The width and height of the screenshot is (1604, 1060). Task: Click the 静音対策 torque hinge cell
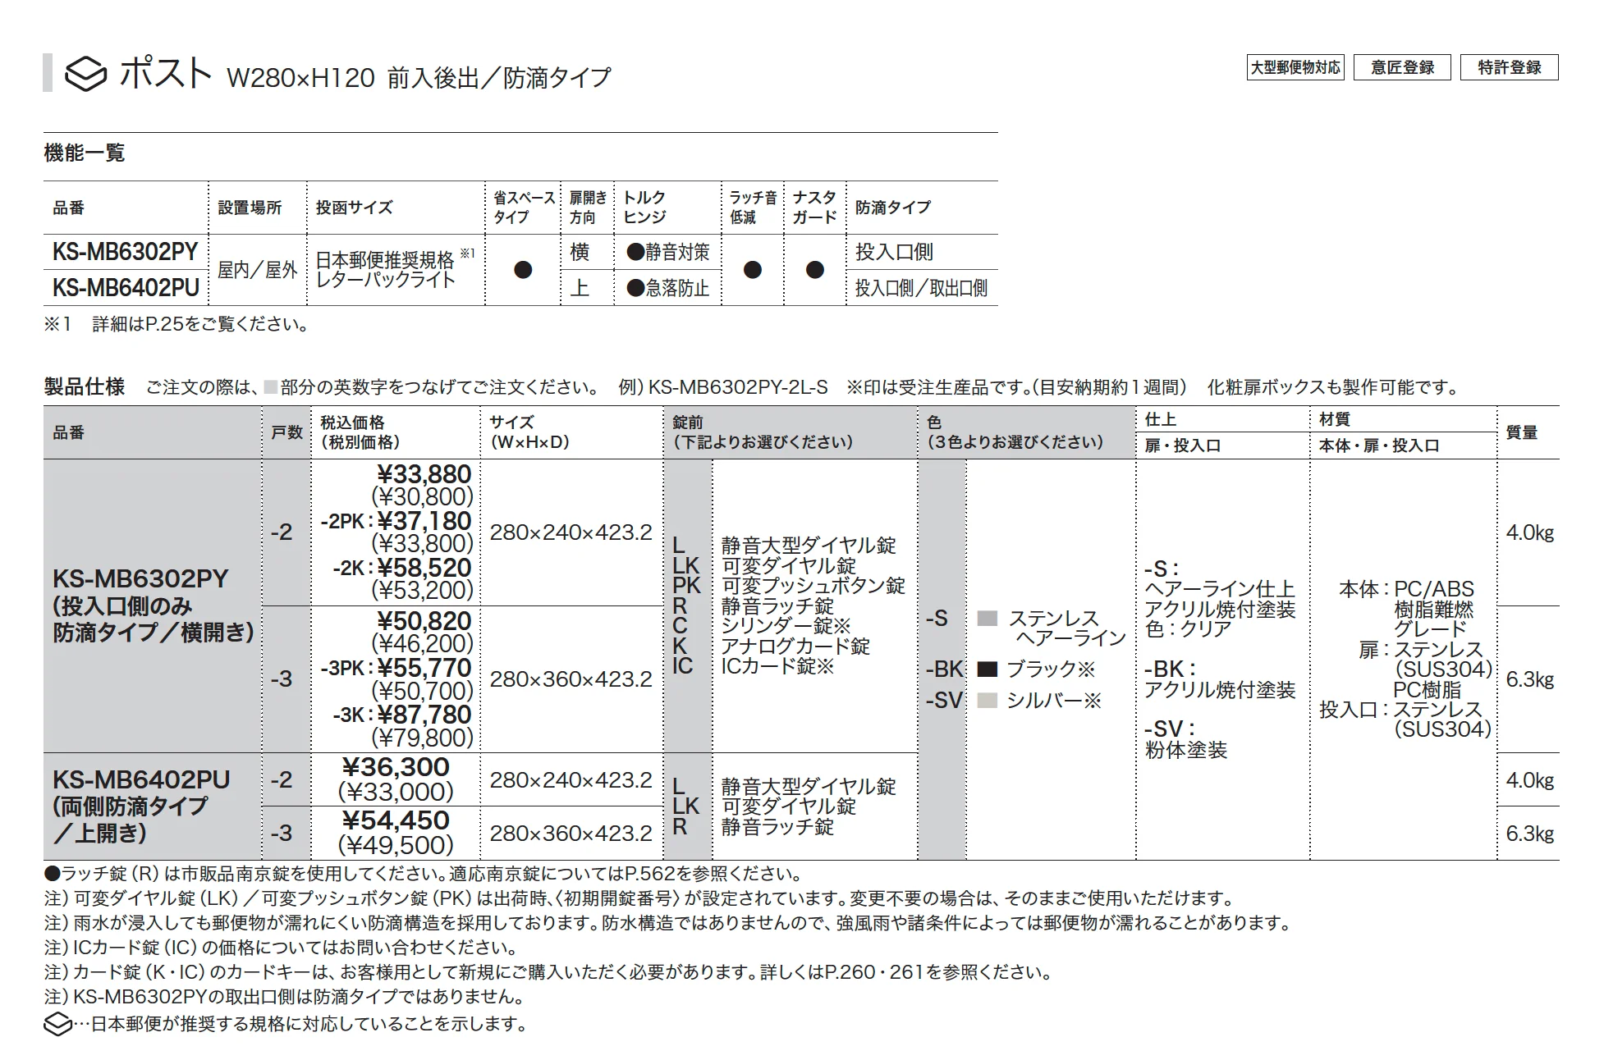tap(668, 252)
